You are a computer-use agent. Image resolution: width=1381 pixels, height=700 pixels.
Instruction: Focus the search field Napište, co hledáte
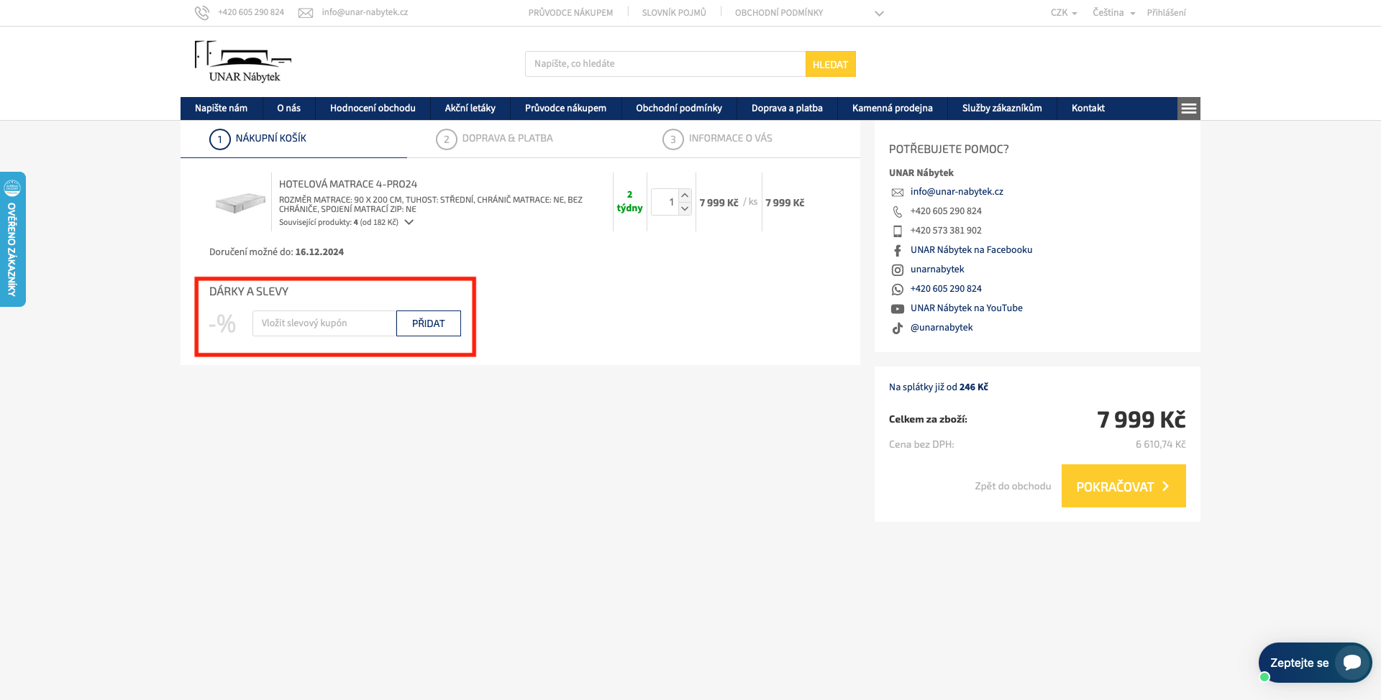pyautogui.click(x=665, y=64)
